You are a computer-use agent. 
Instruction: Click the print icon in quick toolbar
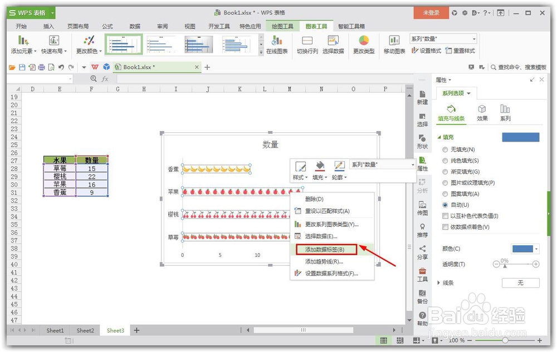pos(42,67)
